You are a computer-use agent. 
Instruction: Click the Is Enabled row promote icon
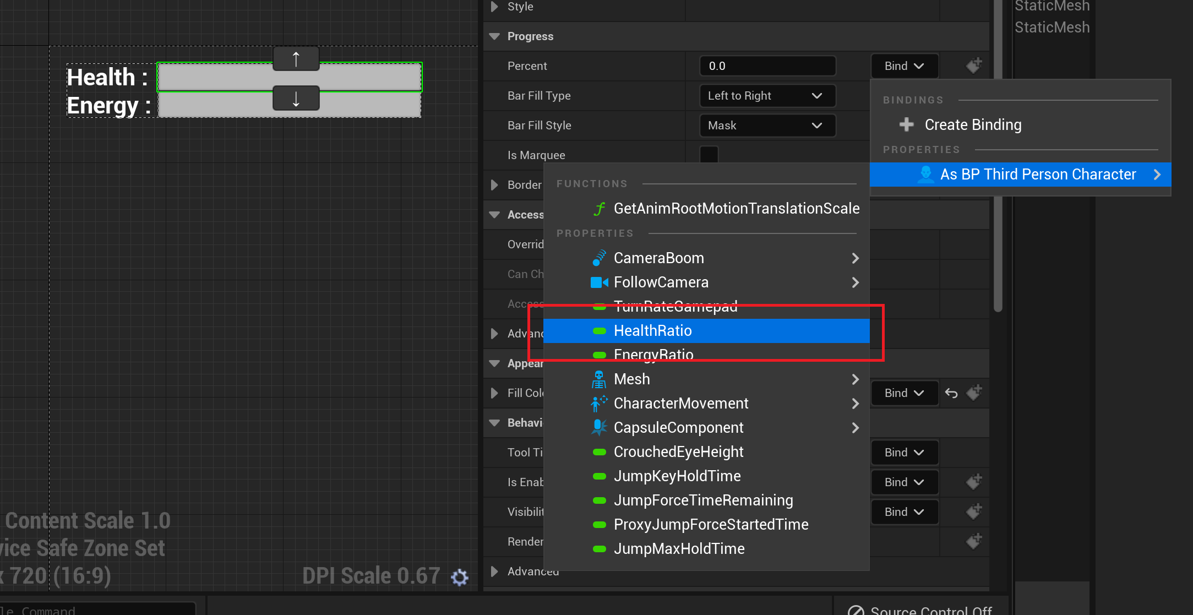pyautogui.click(x=974, y=482)
